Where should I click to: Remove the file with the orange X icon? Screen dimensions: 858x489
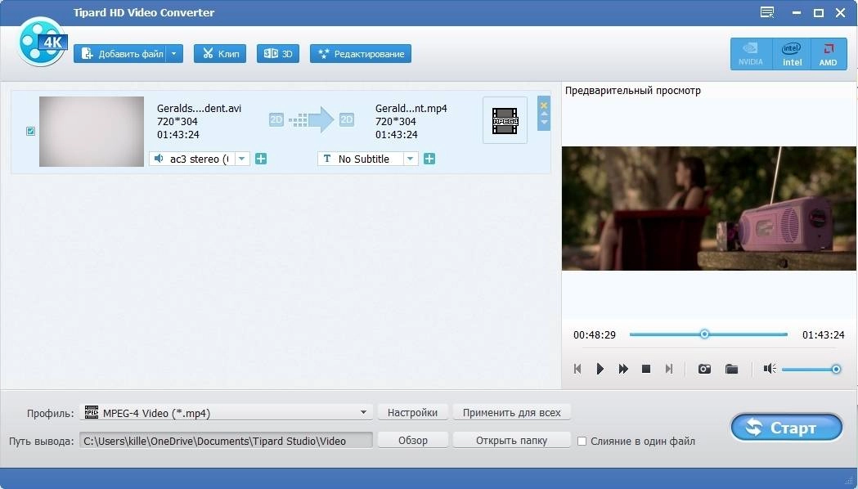click(x=544, y=105)
